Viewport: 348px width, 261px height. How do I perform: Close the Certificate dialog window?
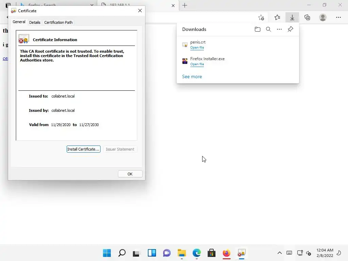[x=140, y=11]
